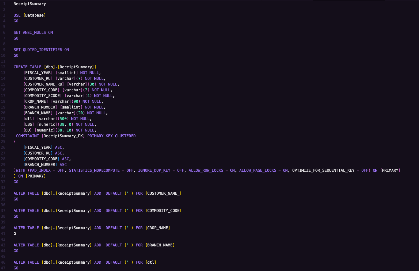Click "[FISCAL_YEAR]" on line 26
This screenshot has height=271, width=419.
click(38, 147)
